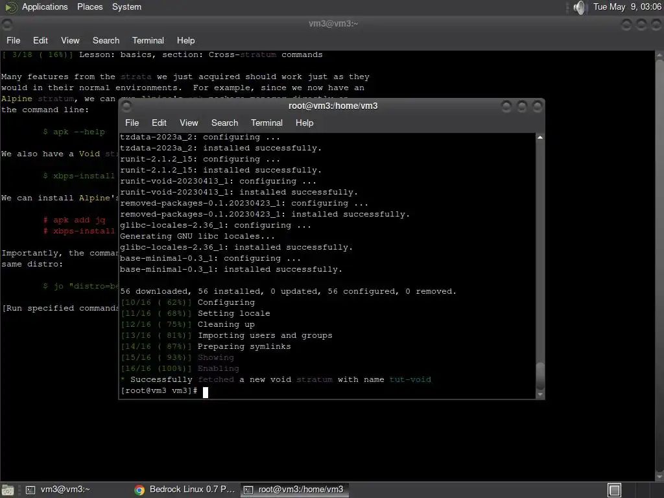Viewport: 664px width, 498px height.
Task: Click root@vm3:/home/vm3 taskbar button
Action: pyautogui.click(x=295, y=490)
